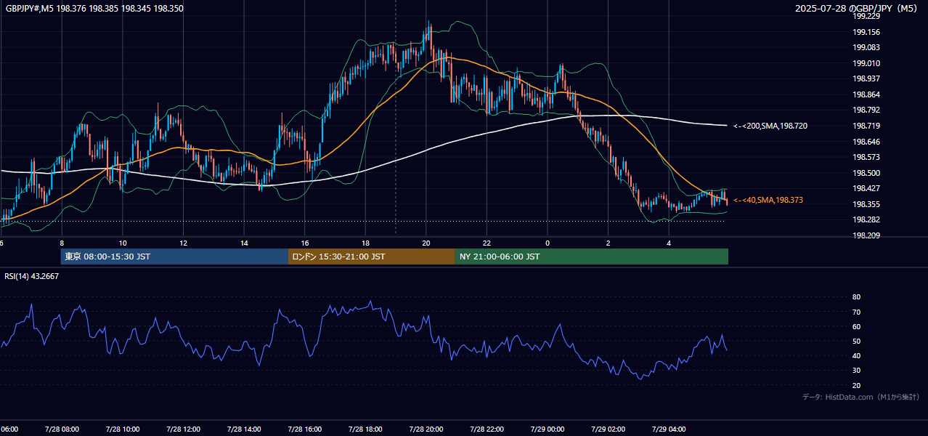
Task: Click price axis label 198.937
Action: point(866,79)
